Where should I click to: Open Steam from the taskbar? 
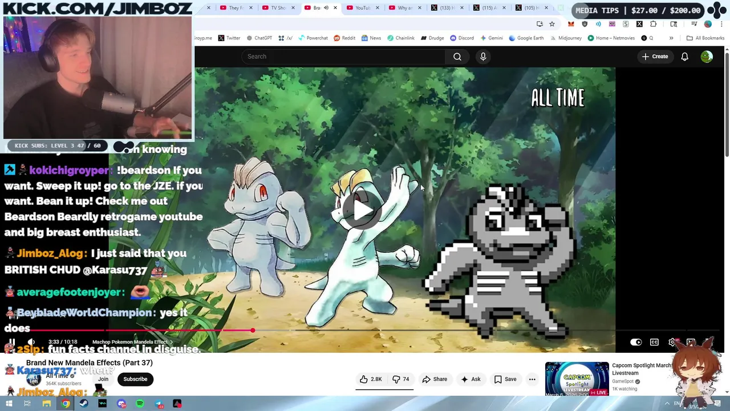coord(84,404)
